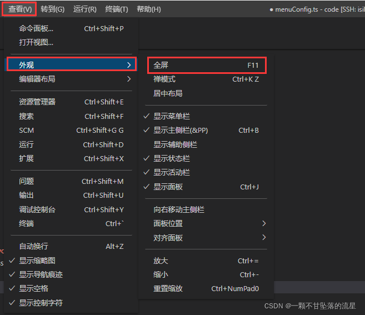
Task: Open the 扩展 view
Action: tap(71, 158)
